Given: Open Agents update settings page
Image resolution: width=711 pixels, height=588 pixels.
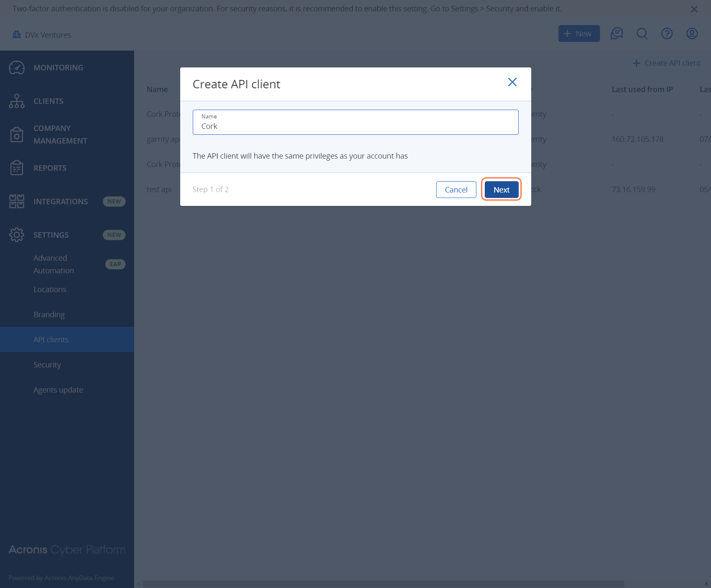Looking at the screenshot, I should click(58, 390).
